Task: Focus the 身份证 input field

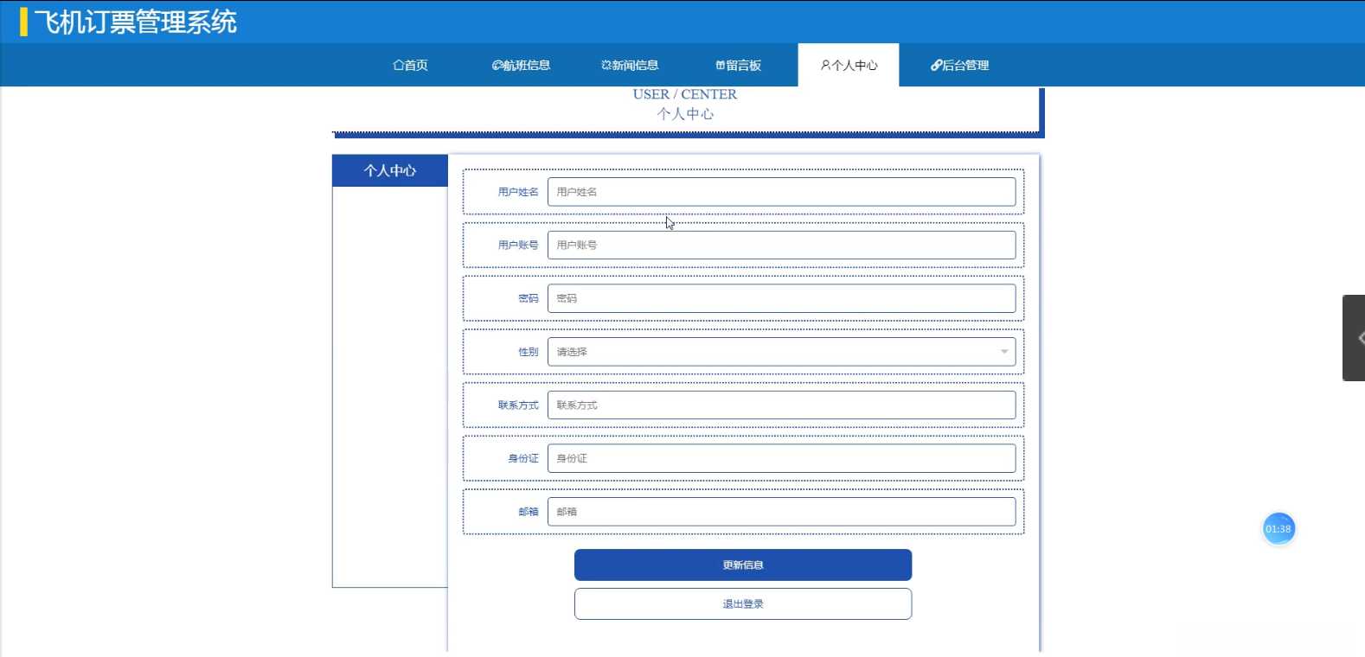Action: tap(781, 458)
